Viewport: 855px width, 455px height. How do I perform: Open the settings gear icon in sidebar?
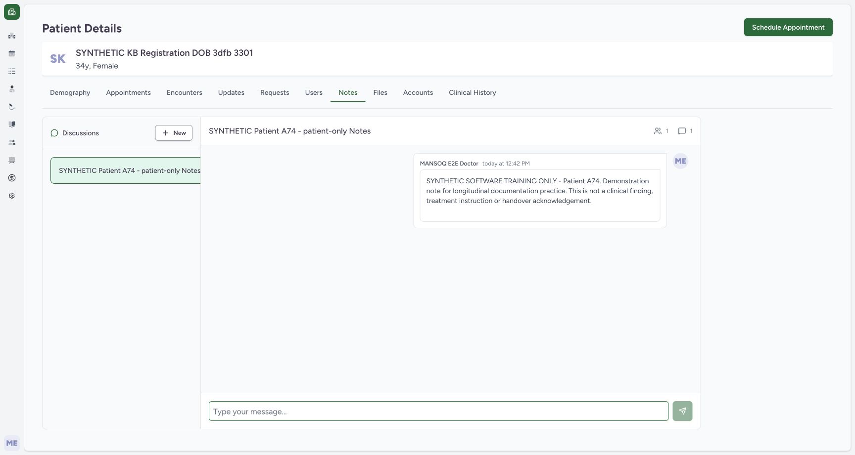[x=12, y=196]
